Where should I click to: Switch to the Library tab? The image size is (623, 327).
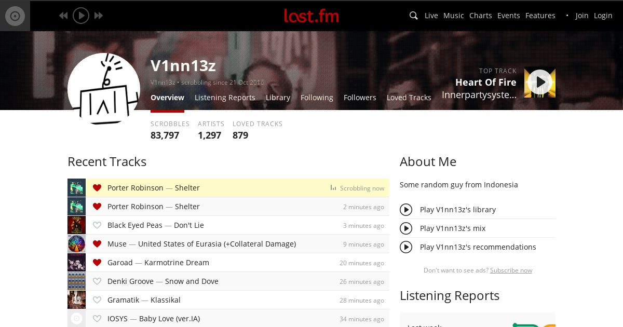[x=278, y=98]
